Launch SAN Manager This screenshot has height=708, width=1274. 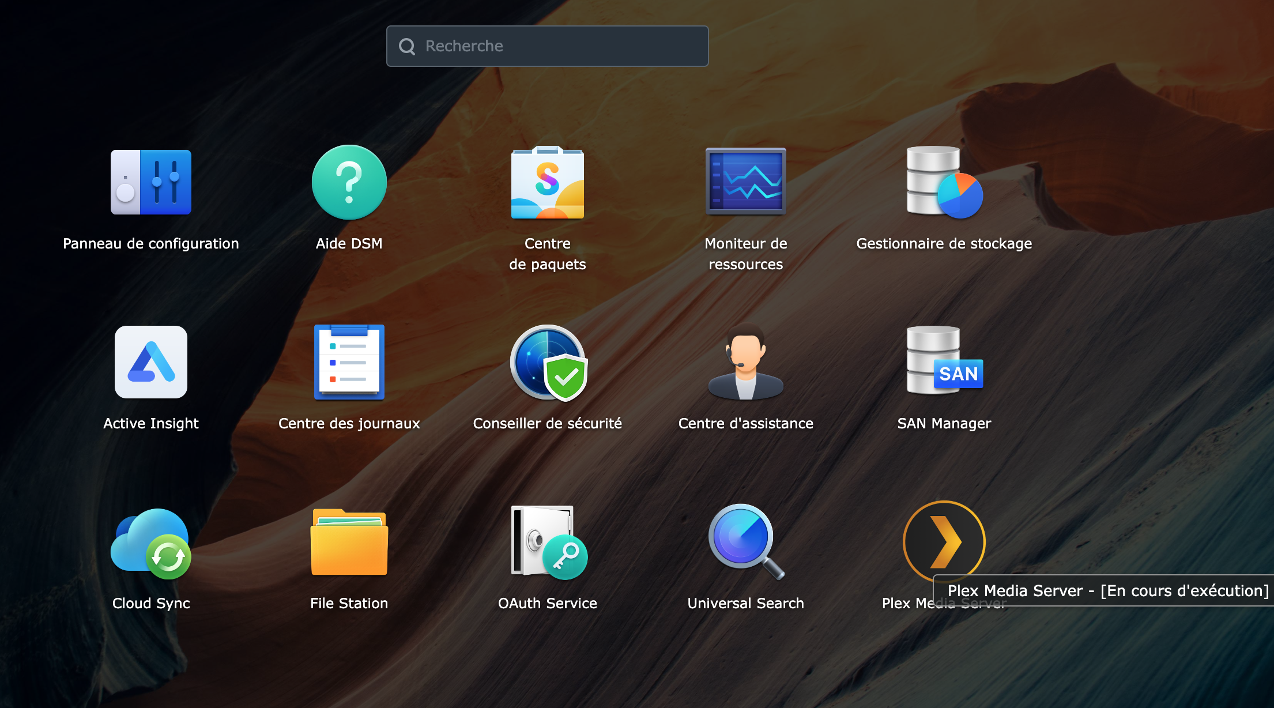point(944,361)
